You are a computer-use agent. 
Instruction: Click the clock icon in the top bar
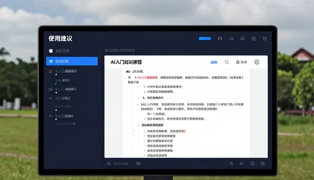tap(254, 39)
